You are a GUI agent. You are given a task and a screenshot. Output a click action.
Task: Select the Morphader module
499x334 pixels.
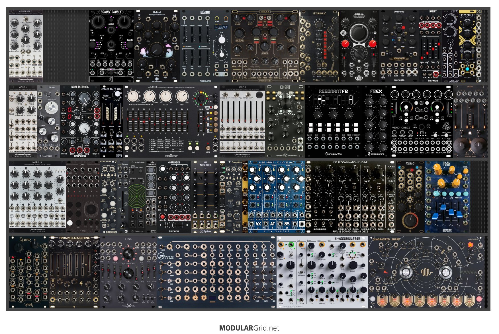174,197
